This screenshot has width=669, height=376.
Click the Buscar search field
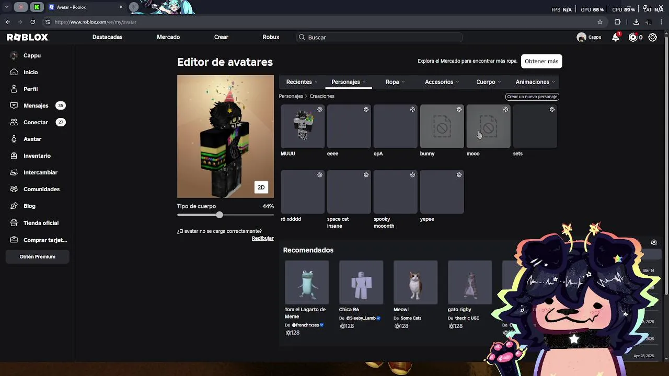tap(379, 37)
